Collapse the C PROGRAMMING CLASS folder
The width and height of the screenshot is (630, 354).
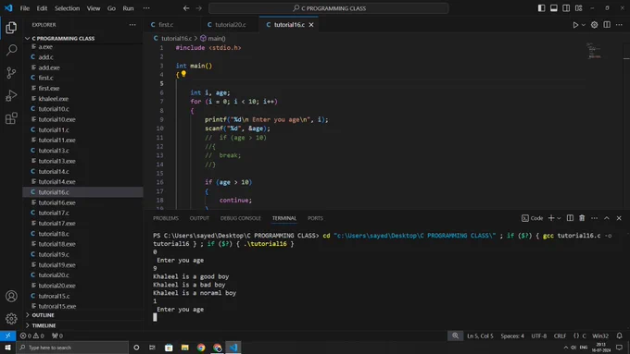pyautogui.click(x=63, y=39)
